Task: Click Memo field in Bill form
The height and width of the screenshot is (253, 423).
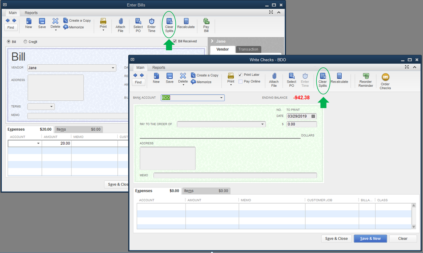Action: [78, 115]
